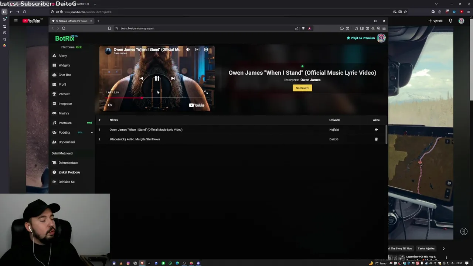Click the YouTube logo in the player

[x=197, y=105]
